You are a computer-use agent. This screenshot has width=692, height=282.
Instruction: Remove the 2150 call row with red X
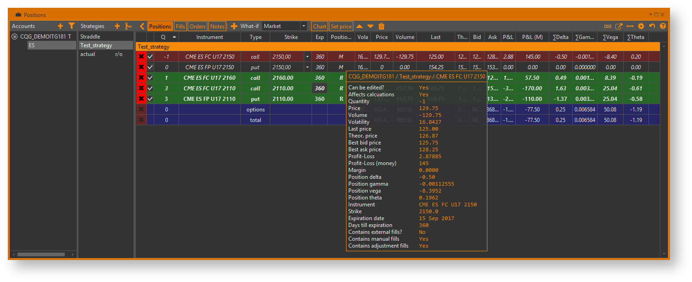[x=141, y=56]
